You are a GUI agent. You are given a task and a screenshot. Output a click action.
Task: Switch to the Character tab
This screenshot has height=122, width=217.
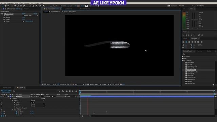[200, 51]
